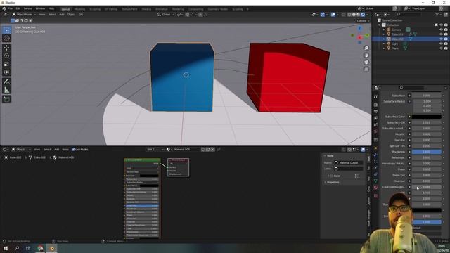The width and height of the screenshot is (450, 253).
Task: Open the Object Data properties tab
Action: (375, 181)
